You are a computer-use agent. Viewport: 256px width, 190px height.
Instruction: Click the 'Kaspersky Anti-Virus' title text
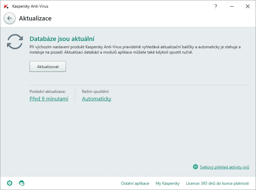30,6
